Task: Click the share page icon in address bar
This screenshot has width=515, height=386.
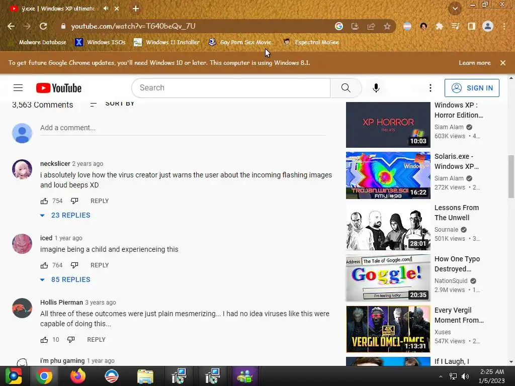Action: click(x=371, y=26)
